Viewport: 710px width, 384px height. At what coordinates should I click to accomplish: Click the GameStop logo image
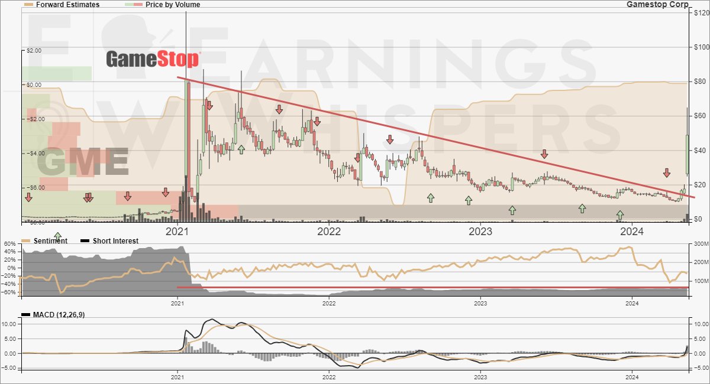click(153, 59)
